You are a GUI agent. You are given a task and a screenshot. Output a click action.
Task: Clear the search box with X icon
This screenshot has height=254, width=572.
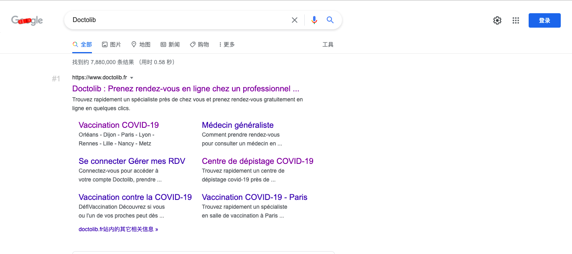(x=295, y=20)
